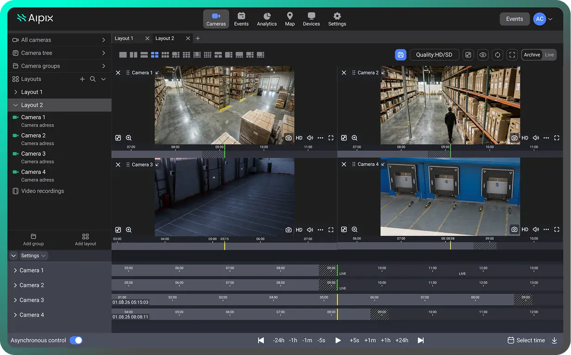This screenshot has width=571, height=355.
Task: Zoom in on the Camera 1 video
Action: click(129, 138)
